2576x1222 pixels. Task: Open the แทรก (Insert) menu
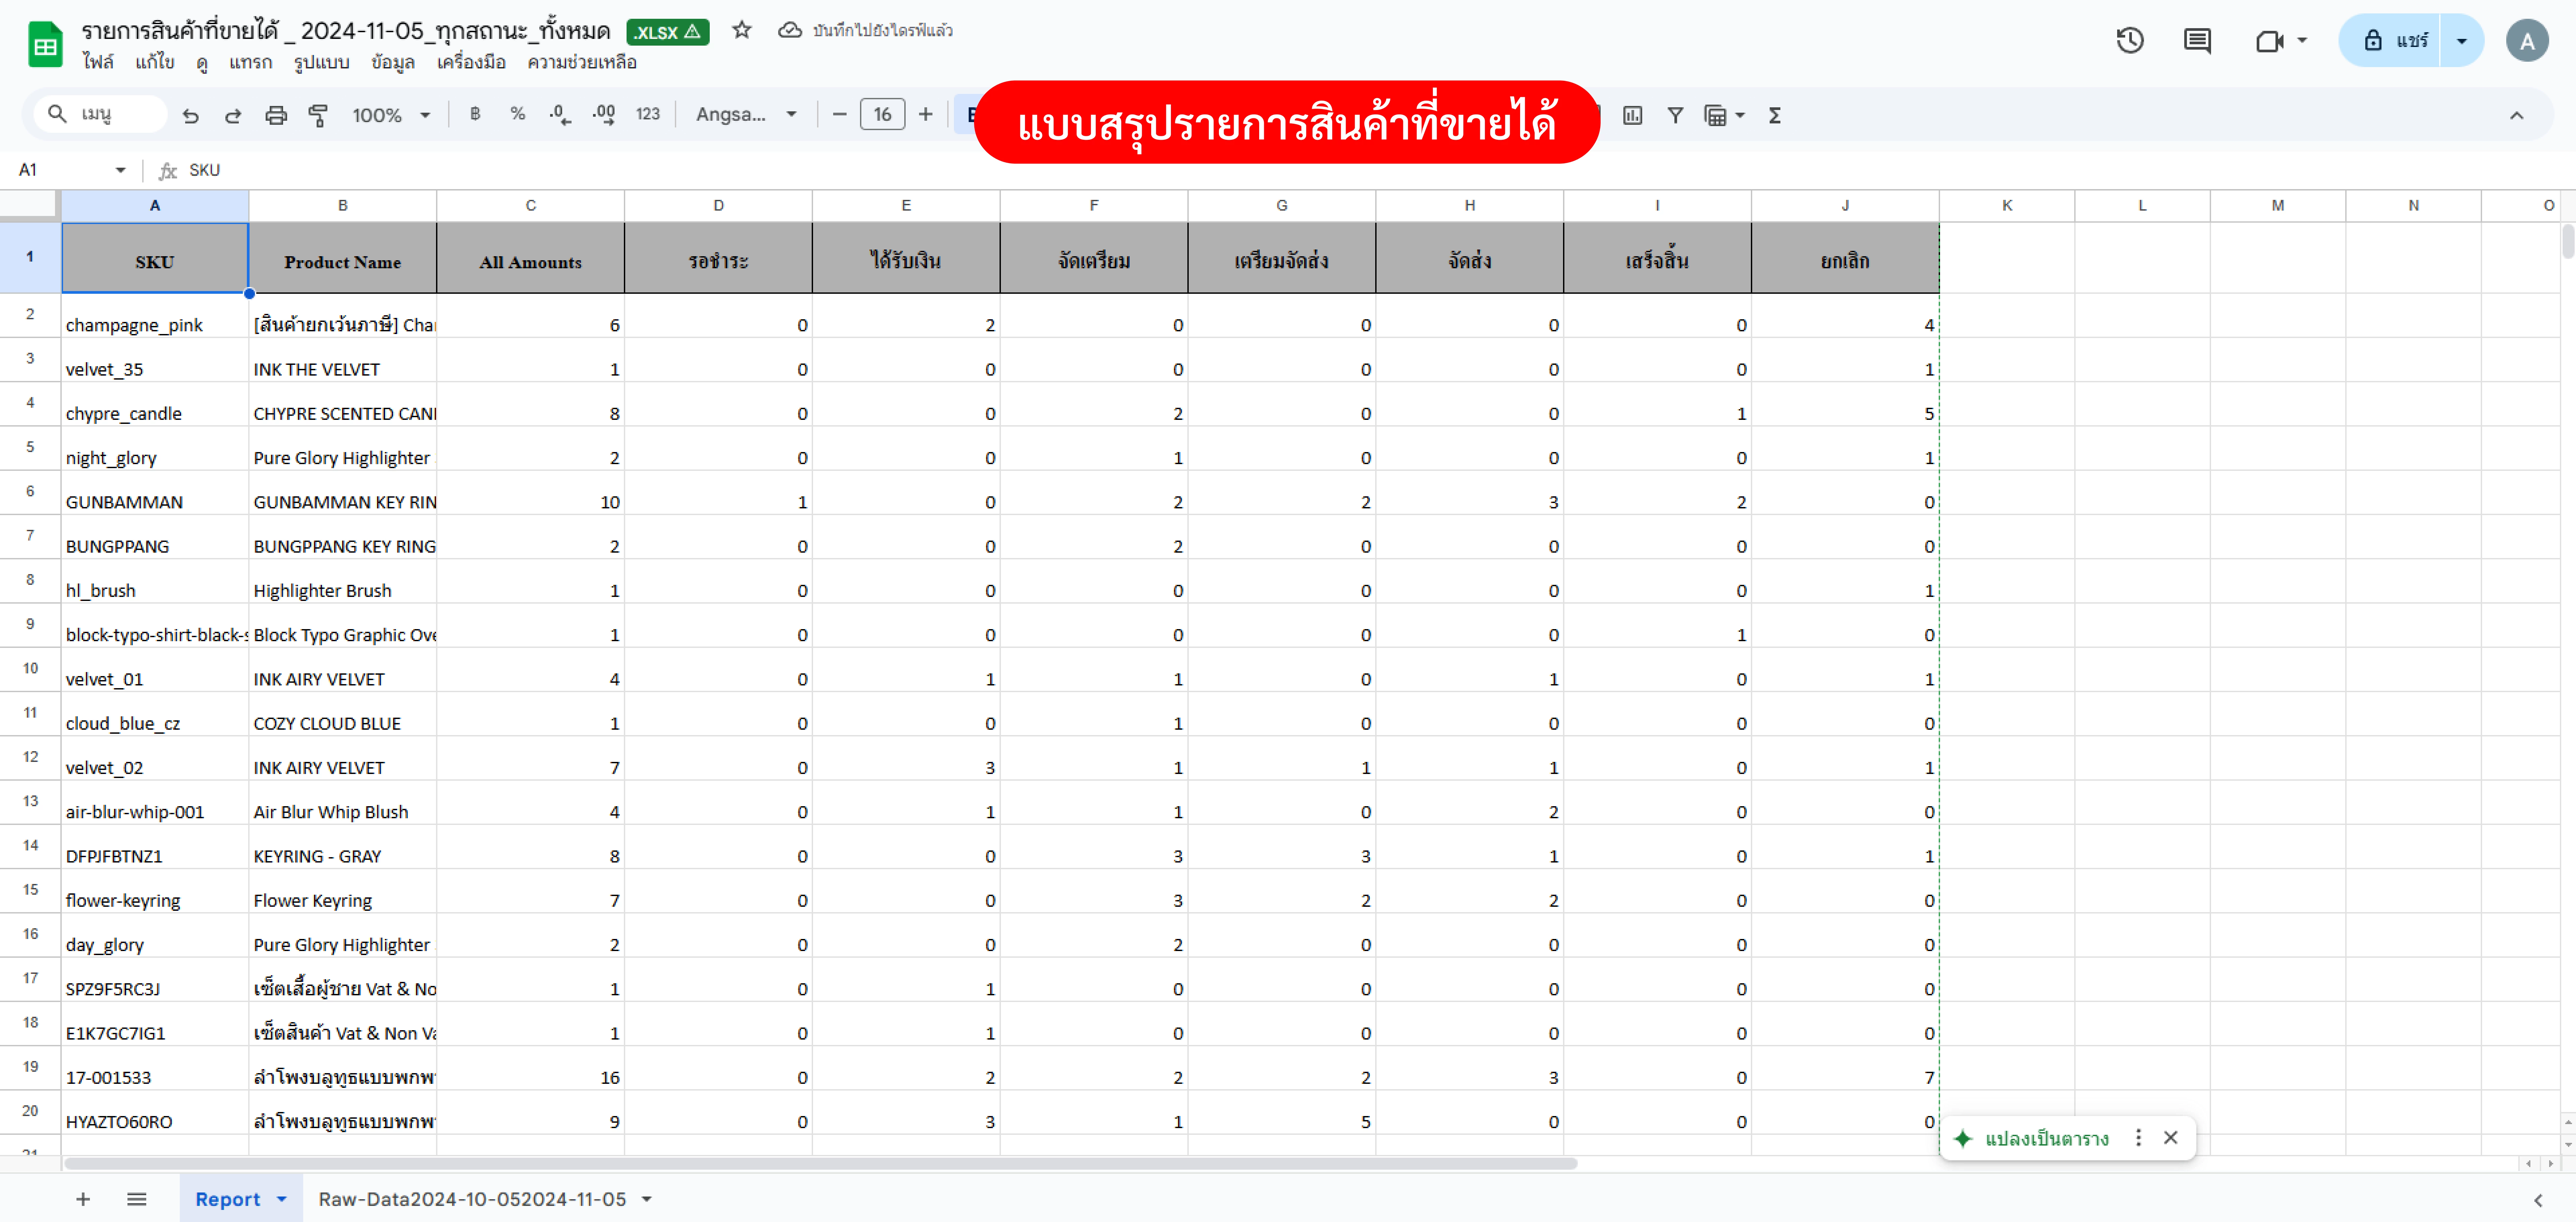tap(250, 62)
